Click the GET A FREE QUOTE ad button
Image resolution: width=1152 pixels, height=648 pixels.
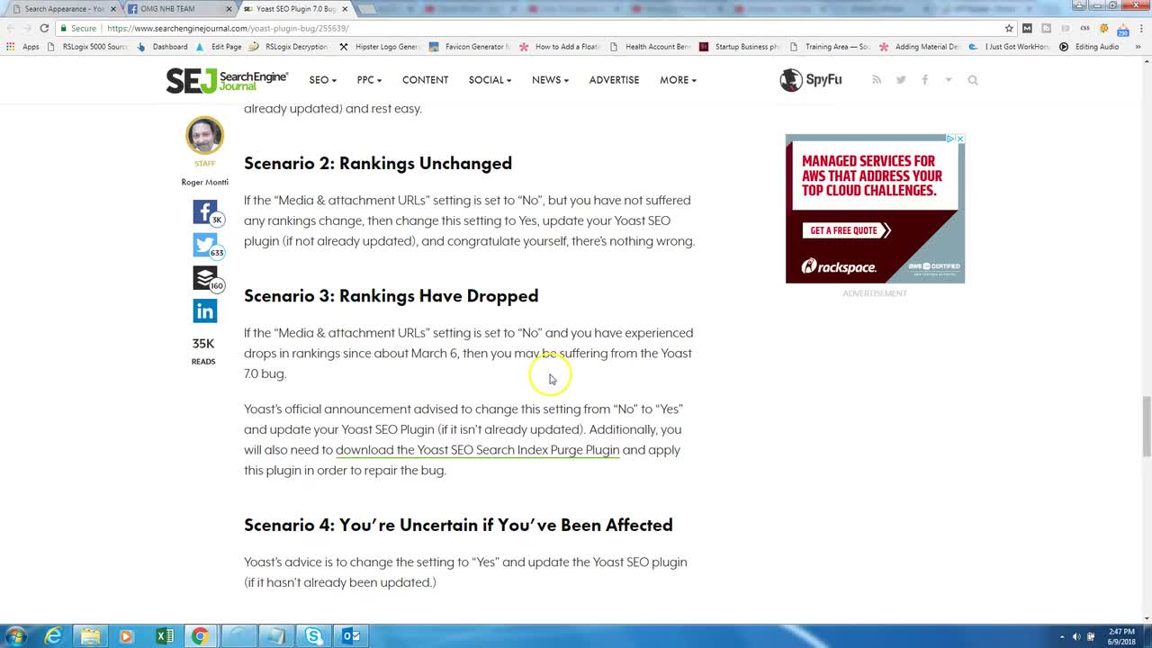tap(846, 230)
